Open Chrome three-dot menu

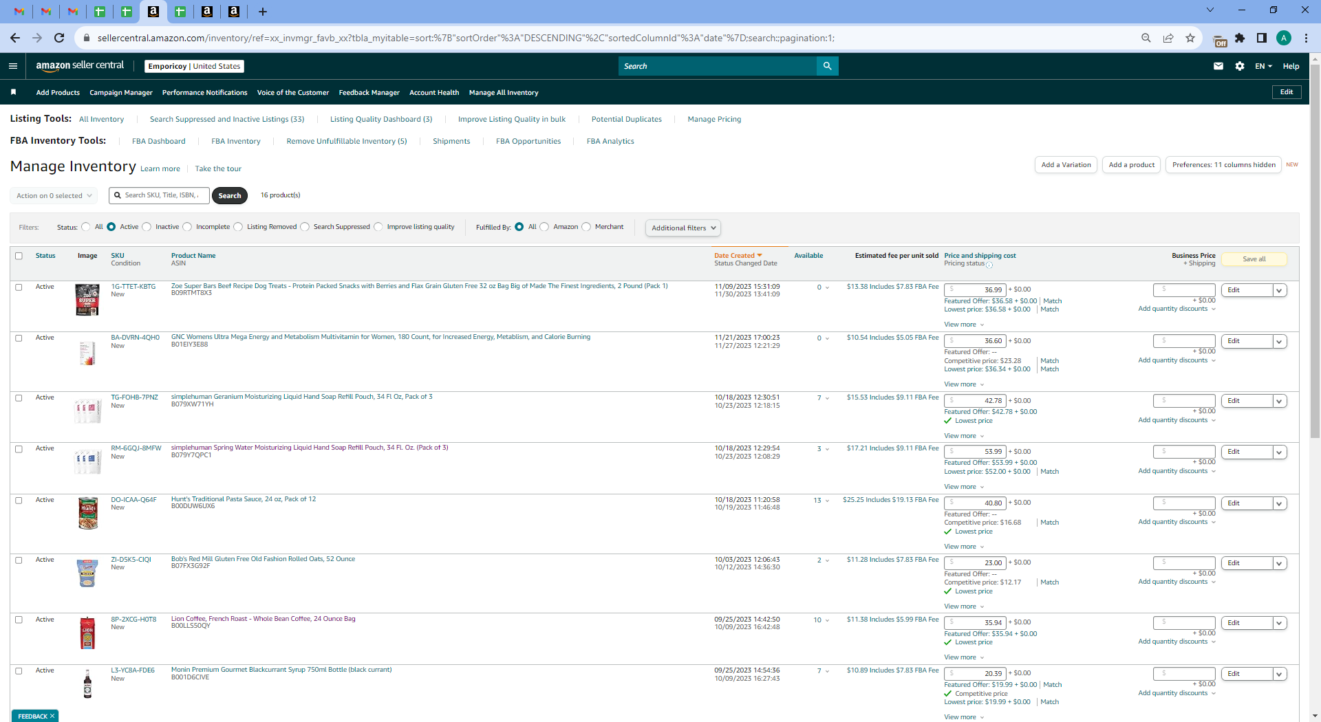pyautogui.click(x=1306, y=38)
